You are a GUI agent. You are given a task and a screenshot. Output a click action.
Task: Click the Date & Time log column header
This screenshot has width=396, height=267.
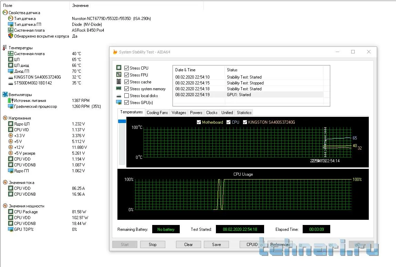point(199,70)
